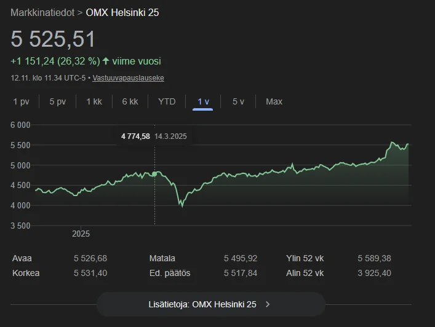435x327 pixels.
Task: Click the current index value 5 525,51
Action: pyautogui.click(x=54, y=39)
